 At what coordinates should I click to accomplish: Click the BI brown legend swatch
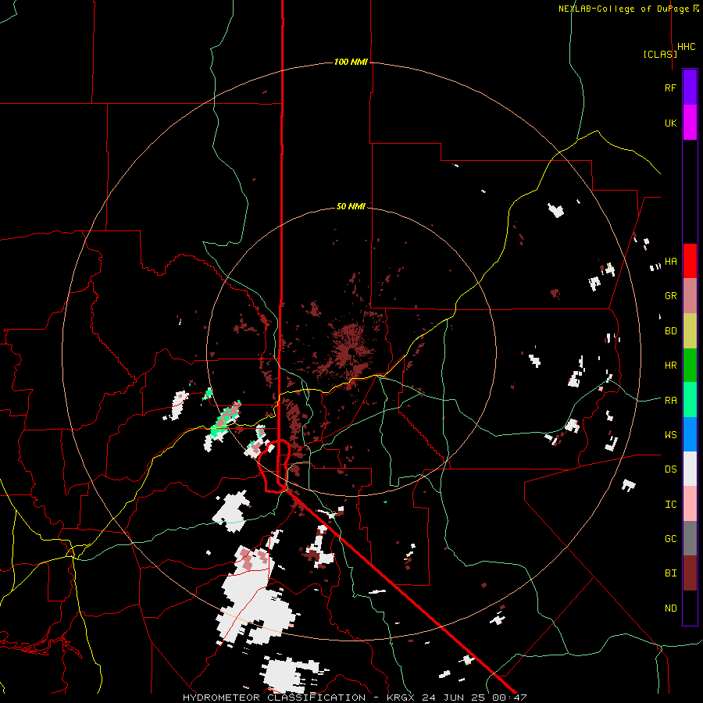[x=690, y=573]
